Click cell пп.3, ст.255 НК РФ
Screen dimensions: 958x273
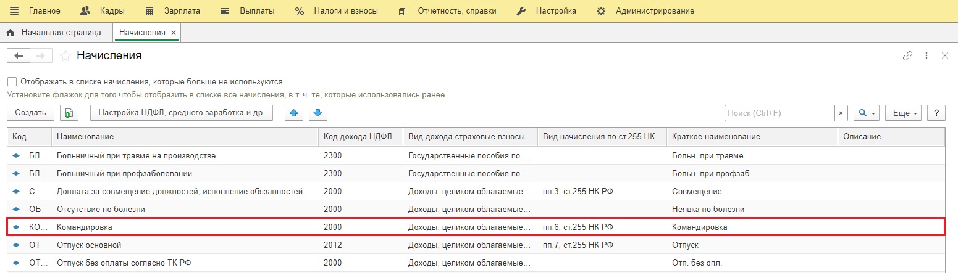point(602,191)
